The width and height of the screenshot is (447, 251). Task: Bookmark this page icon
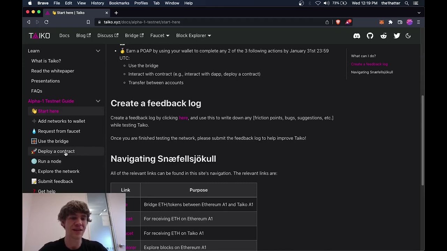88,22
